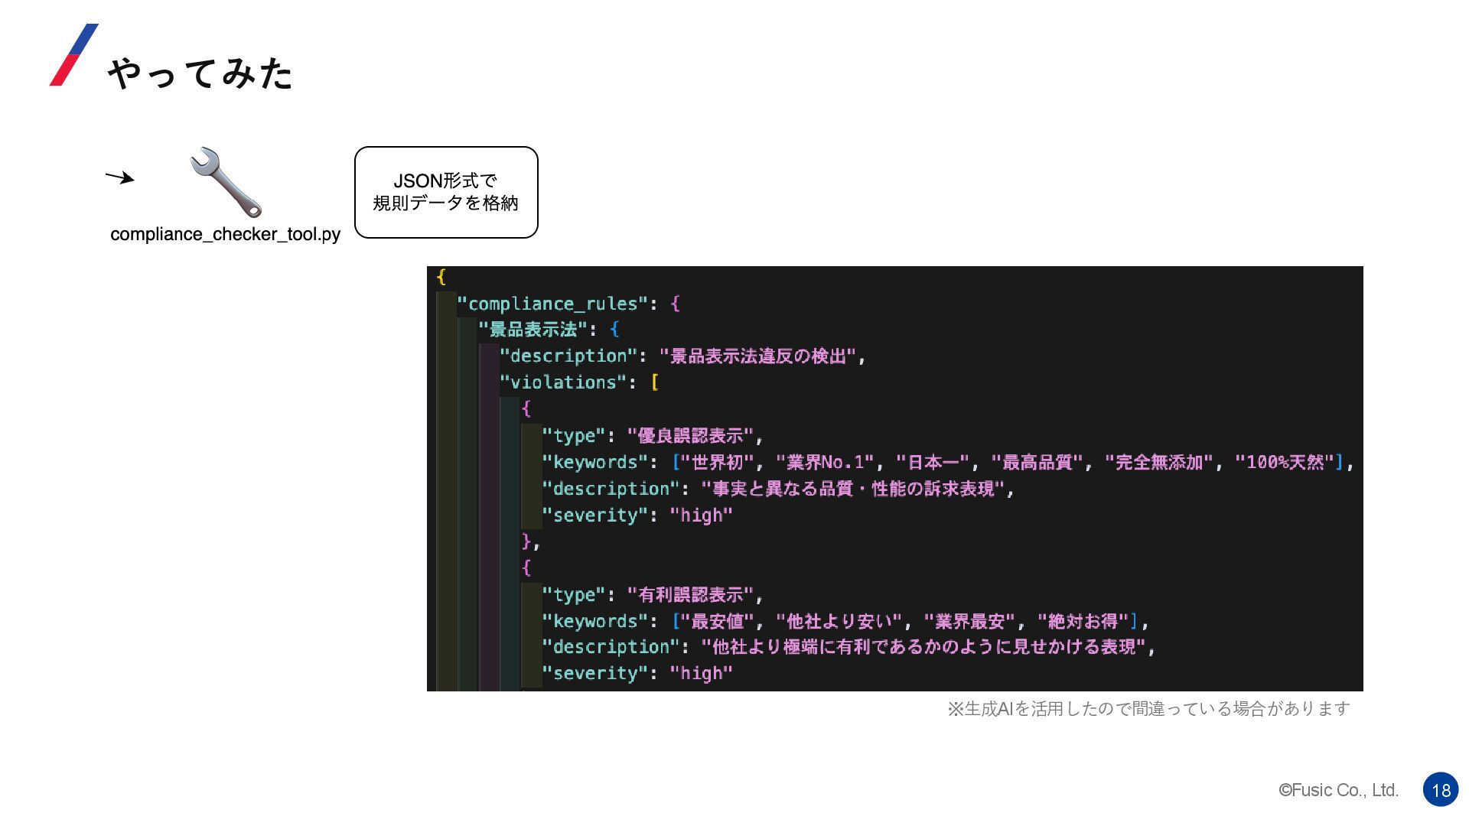Click the value "景品表示法違反の検出"
This screenshot has width=1469, height=826.
[757, 356]
